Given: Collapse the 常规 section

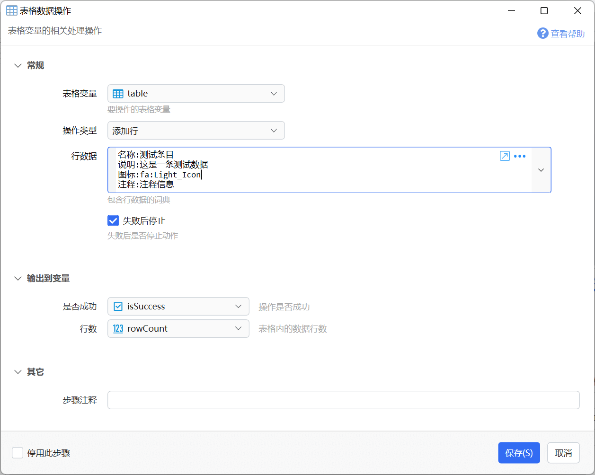Looking at the screenshot, I should coord(18,66).
